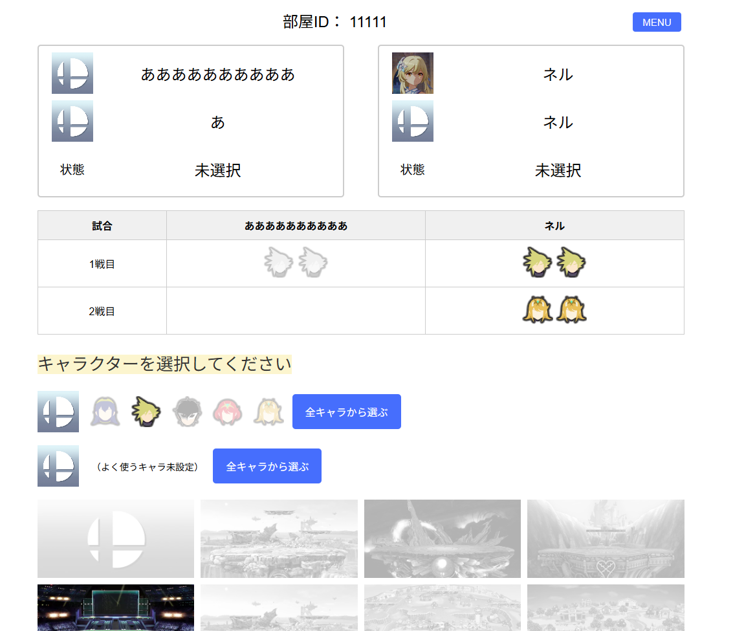Select the greyed town stage thumbnail, last in the second row
This screenshot has height=631, width=733.
(606, 608)
